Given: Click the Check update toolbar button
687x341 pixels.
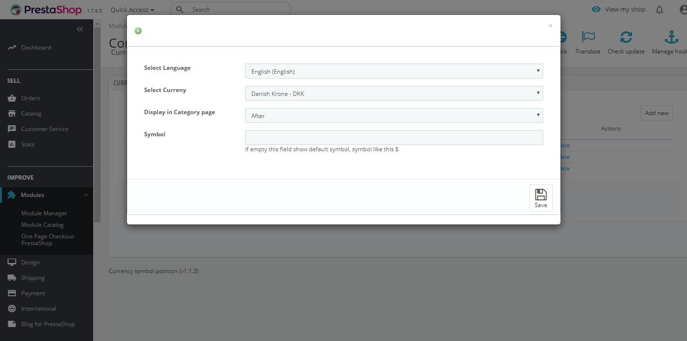Looking at the screenshot, I should point(626,42).
